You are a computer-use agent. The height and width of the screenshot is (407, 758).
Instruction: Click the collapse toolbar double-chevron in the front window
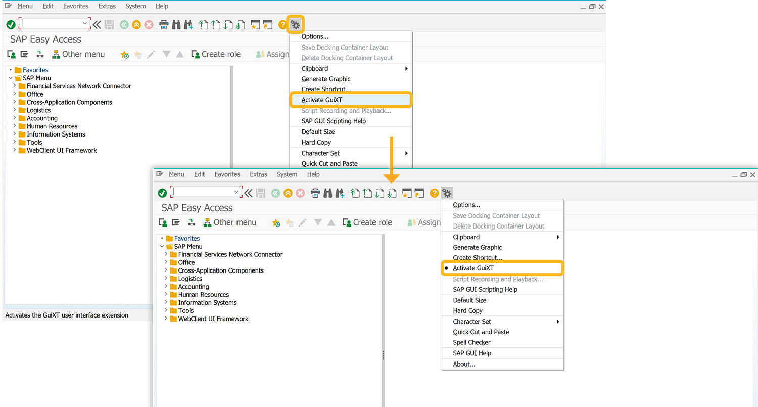click(248, 193)
